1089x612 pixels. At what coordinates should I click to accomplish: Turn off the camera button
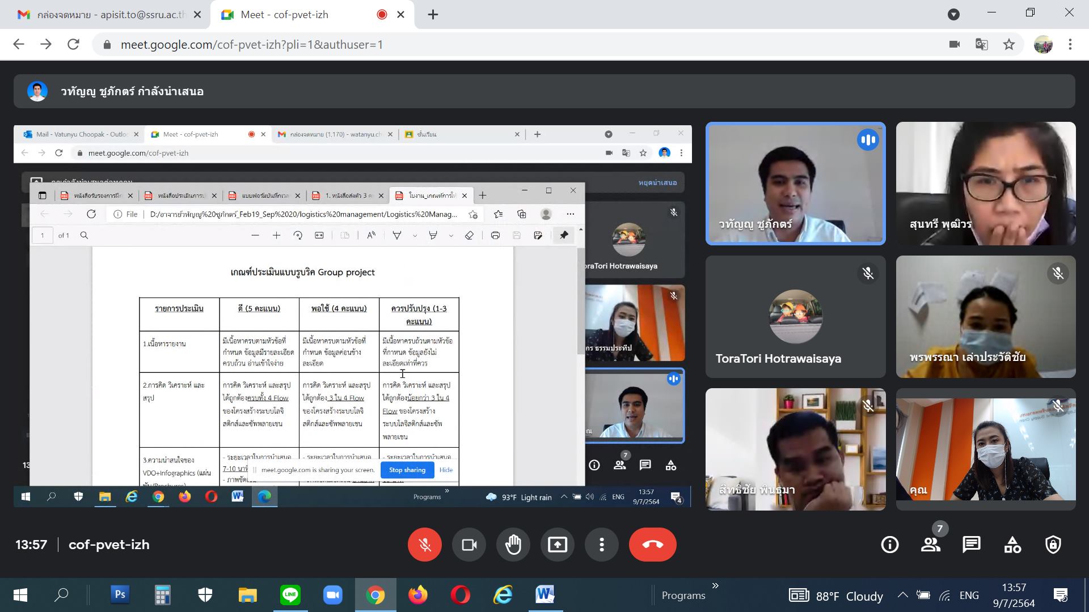tap(469, 545)
